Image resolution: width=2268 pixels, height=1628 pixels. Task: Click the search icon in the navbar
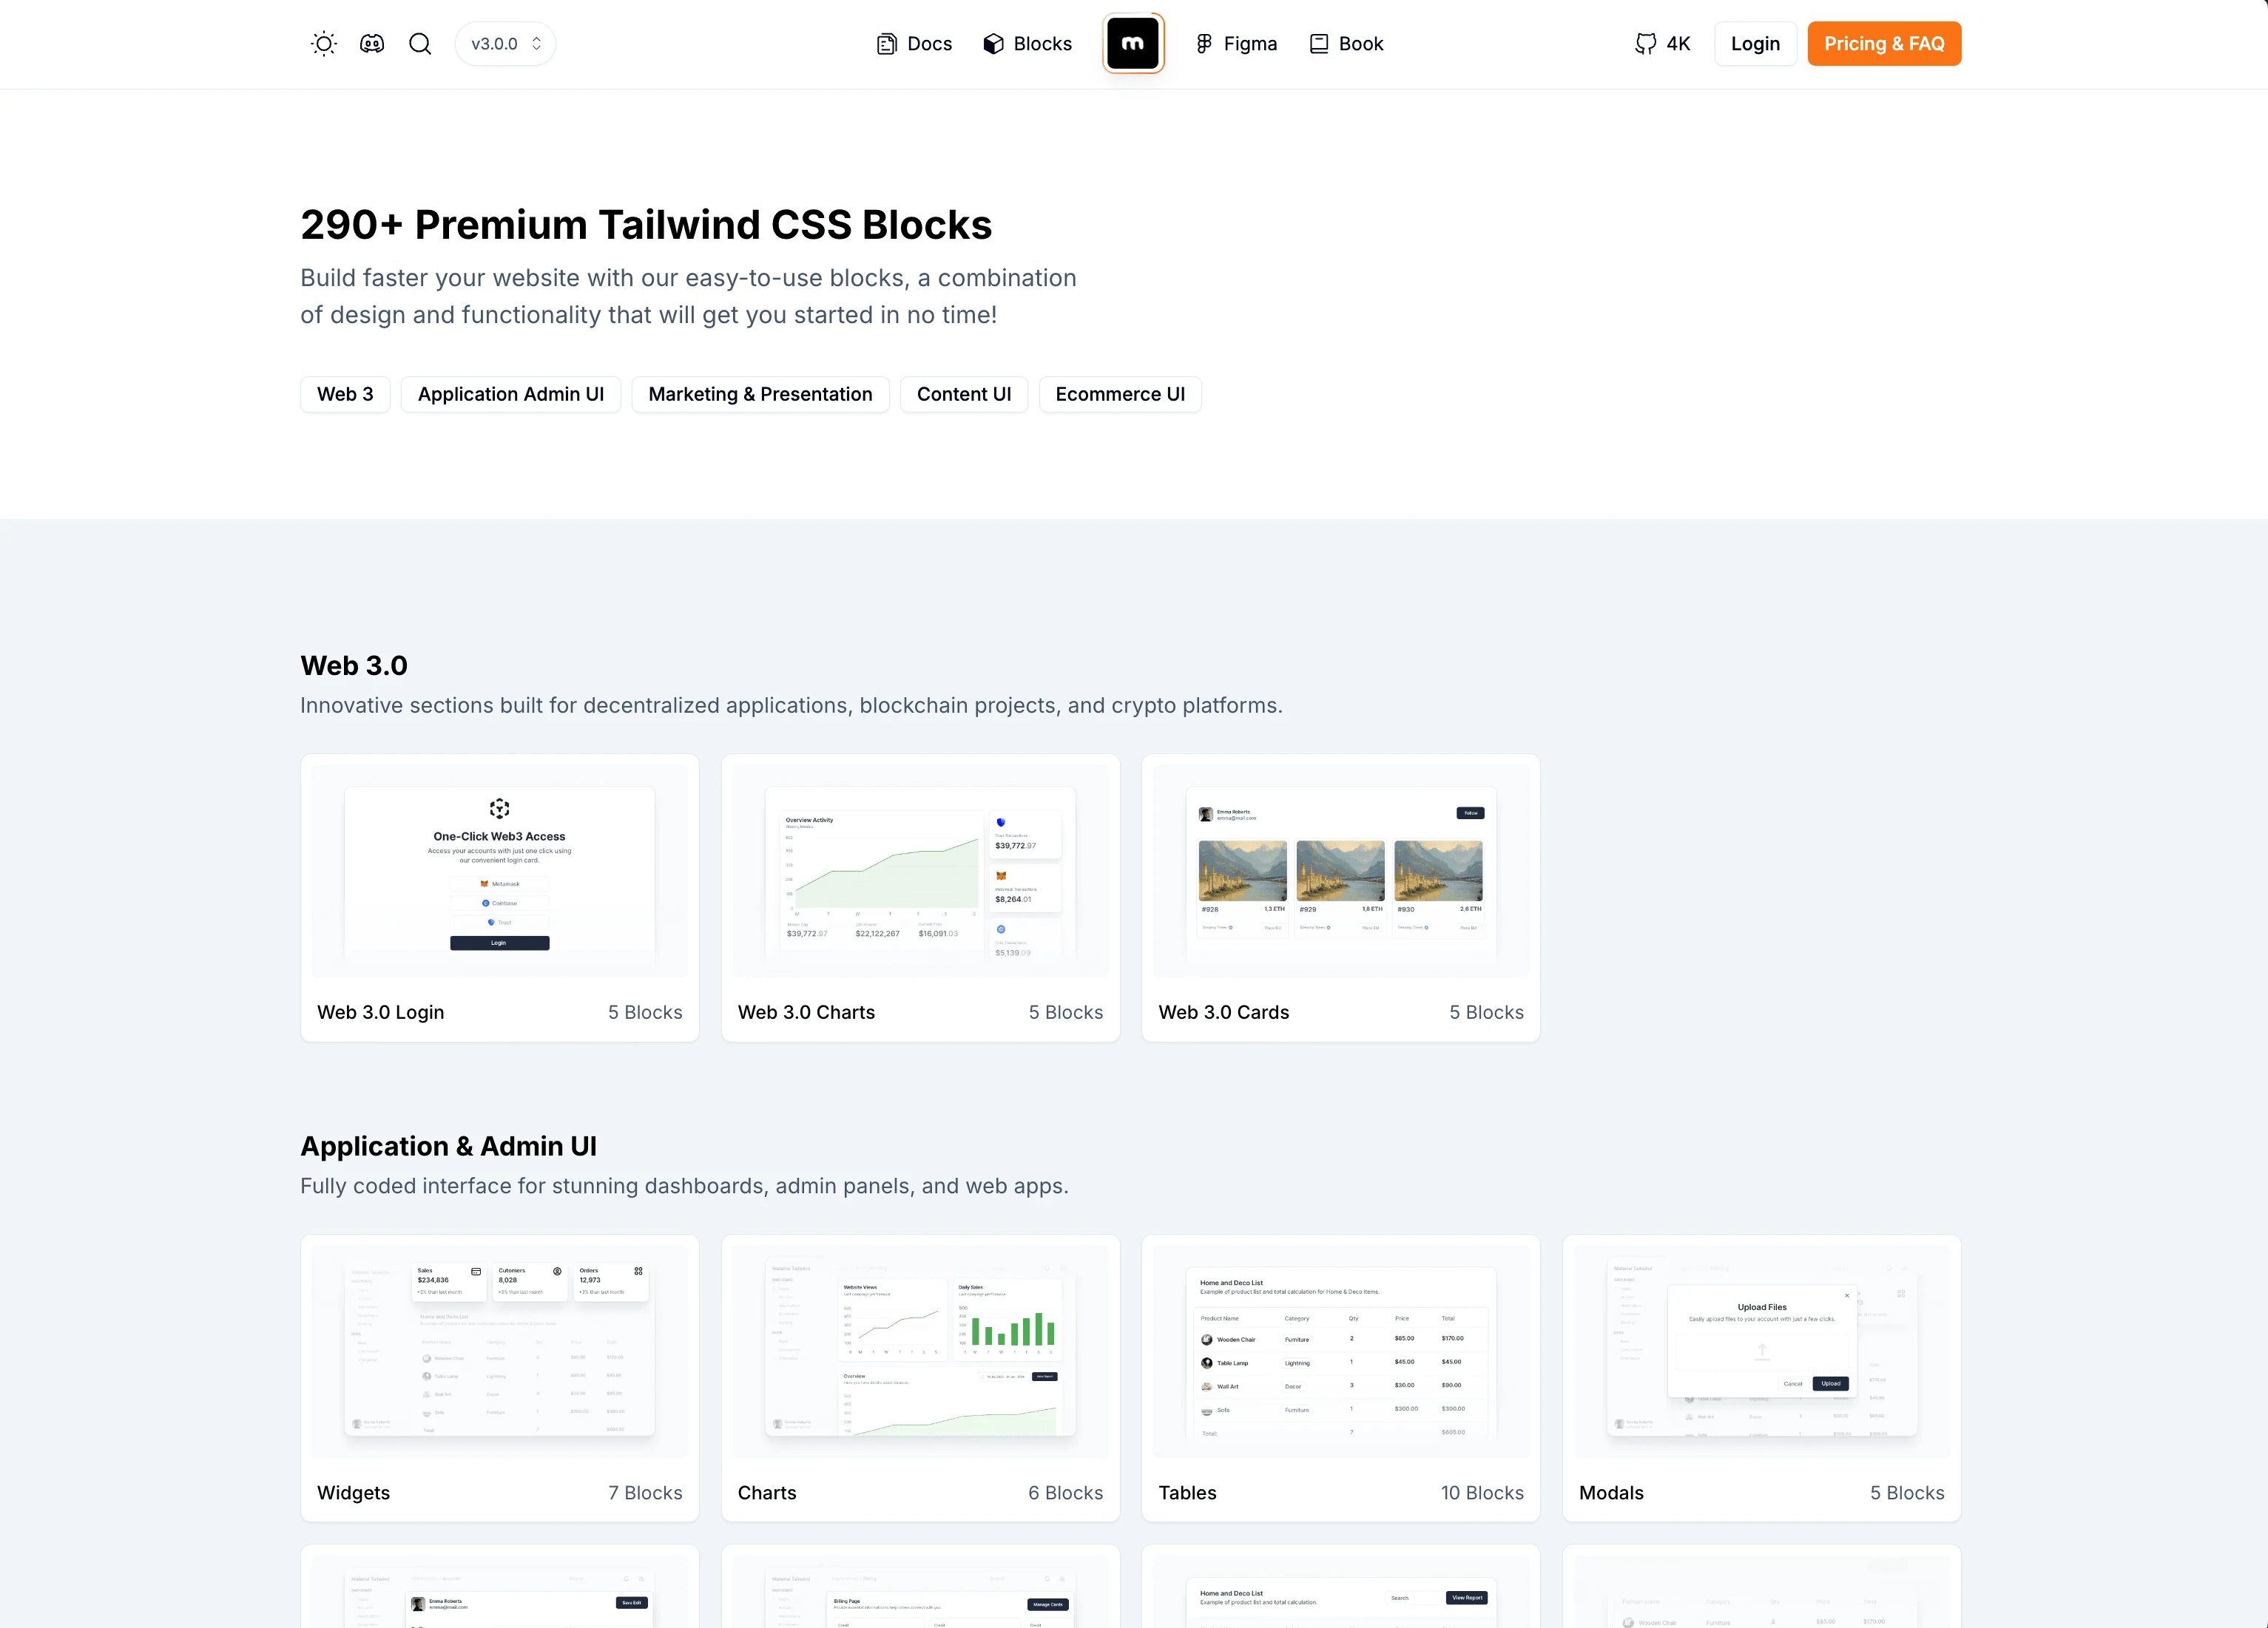[x=419, y=42]
